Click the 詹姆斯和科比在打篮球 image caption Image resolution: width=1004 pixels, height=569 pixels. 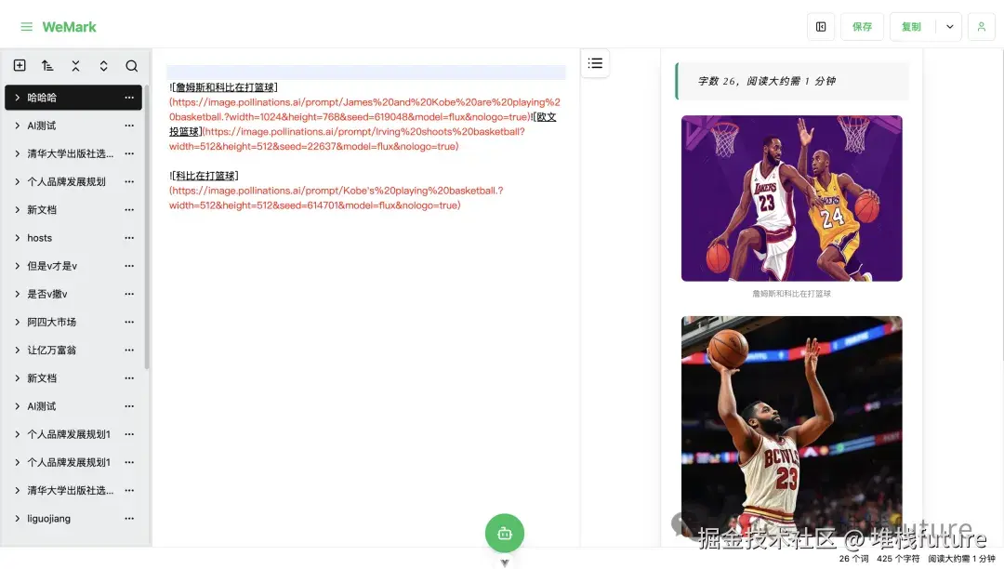[791, 294]
